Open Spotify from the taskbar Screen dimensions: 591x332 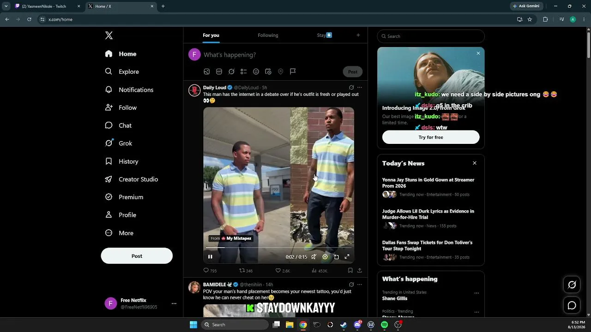coord(385,325)
